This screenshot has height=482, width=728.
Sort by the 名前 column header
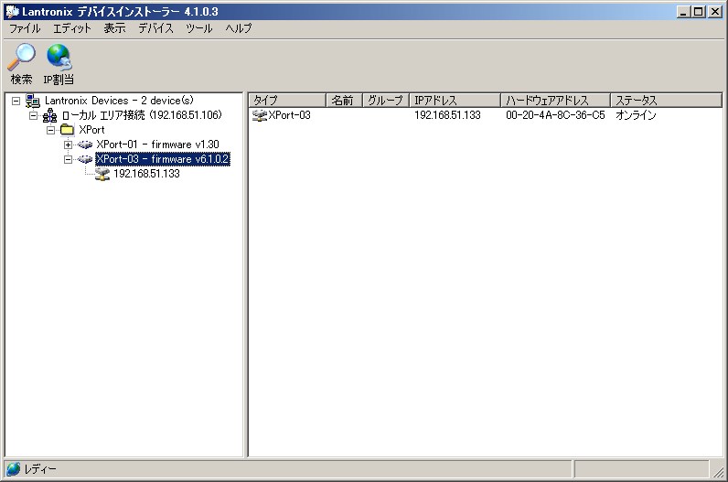click(344, 101)
